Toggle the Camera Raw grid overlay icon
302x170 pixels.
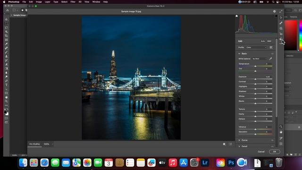pos(281,144)
